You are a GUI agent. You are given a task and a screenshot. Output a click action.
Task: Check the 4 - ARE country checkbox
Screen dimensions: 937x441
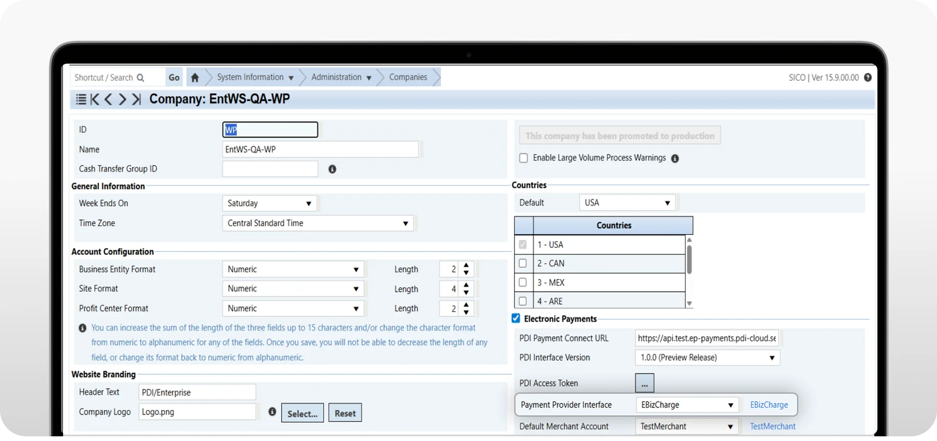tap(523, 301)
